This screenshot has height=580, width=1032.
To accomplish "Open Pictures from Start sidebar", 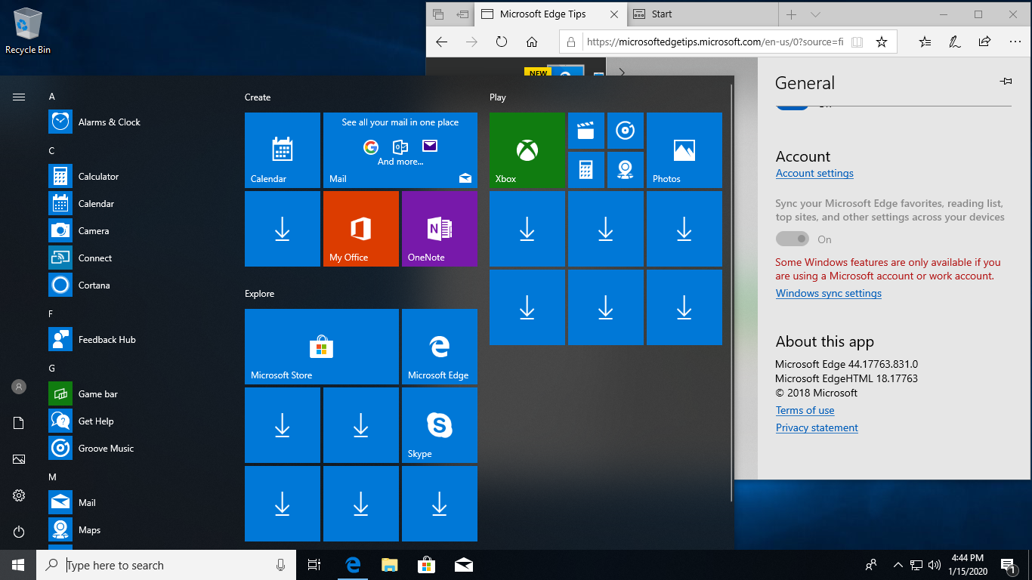I will point(19,459).
